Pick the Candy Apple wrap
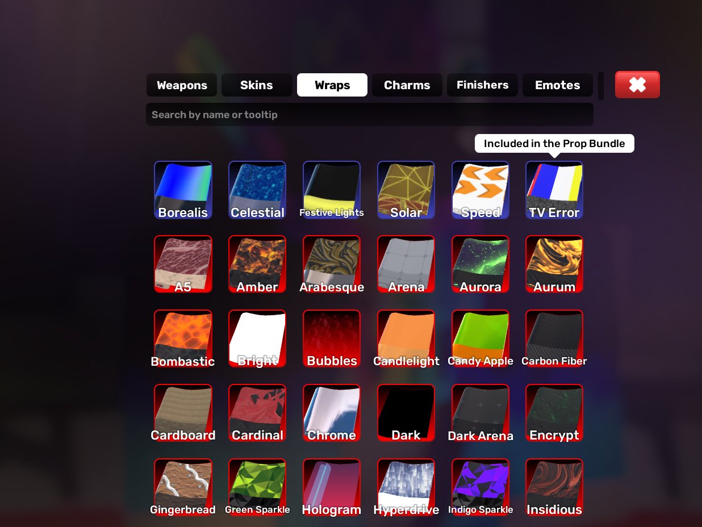The image size is (702, 527). (x=480, y=339)
